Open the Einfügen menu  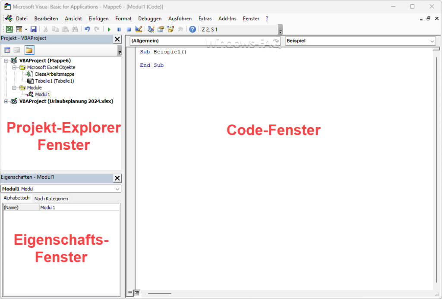click(x=98, y=19)
